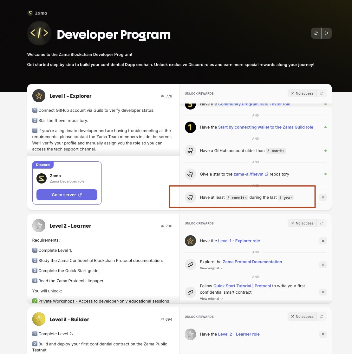Screen dimensions: 352x354
Task: Open Quick Start Tutorial | Protocol link
Action: [x=242, y=286]
